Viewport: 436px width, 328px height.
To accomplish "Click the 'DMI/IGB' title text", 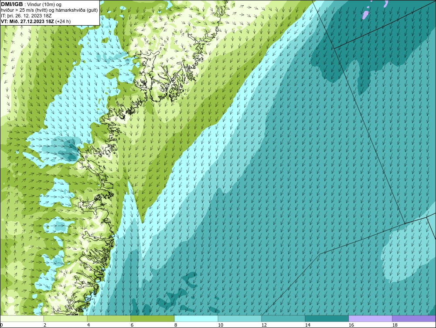I will [x=12, y=4].
